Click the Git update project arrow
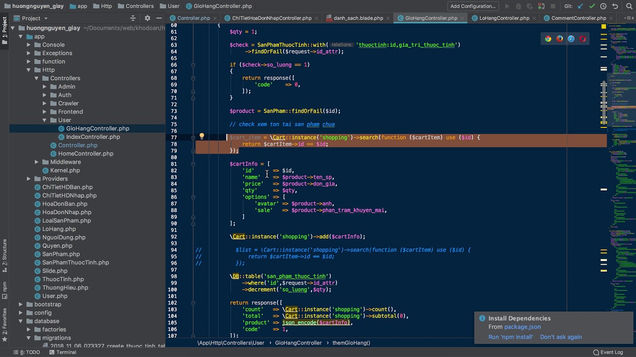Viewport: 636px width, 357px height. [580, 6]
